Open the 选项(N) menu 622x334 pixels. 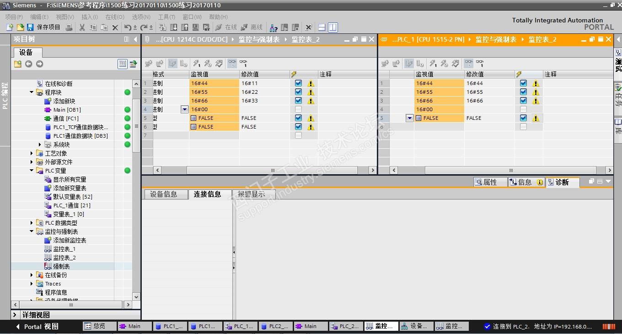click(141, 17)
